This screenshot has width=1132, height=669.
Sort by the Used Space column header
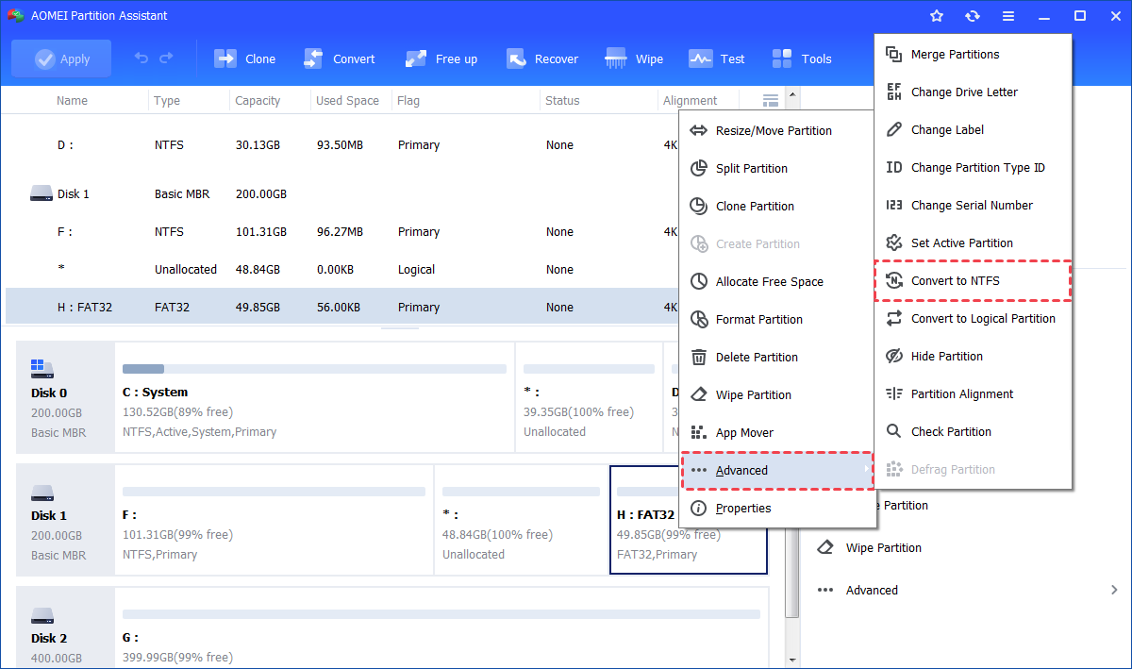click(347, 100)
